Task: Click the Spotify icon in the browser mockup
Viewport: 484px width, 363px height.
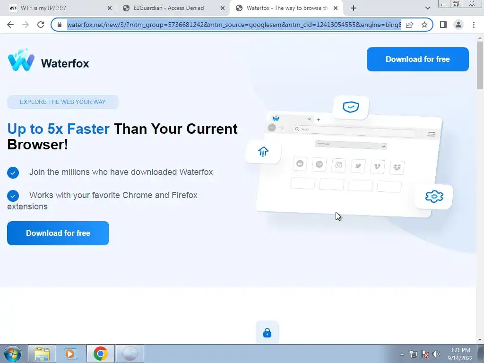Action: pyautogui.click(x=319, y=164)
